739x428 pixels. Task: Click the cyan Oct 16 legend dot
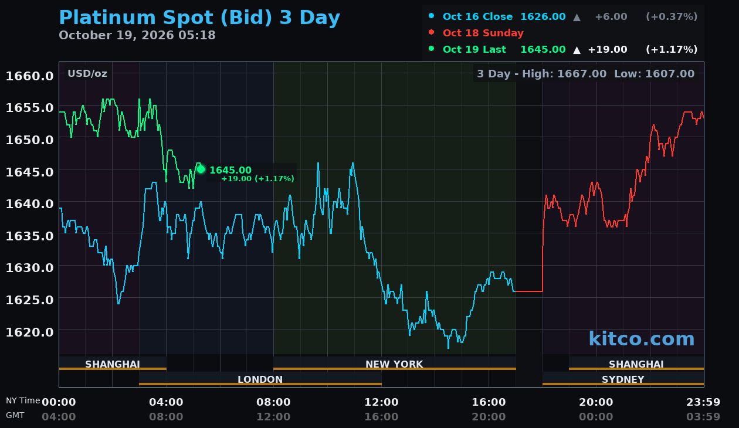(x=432, y=16)
